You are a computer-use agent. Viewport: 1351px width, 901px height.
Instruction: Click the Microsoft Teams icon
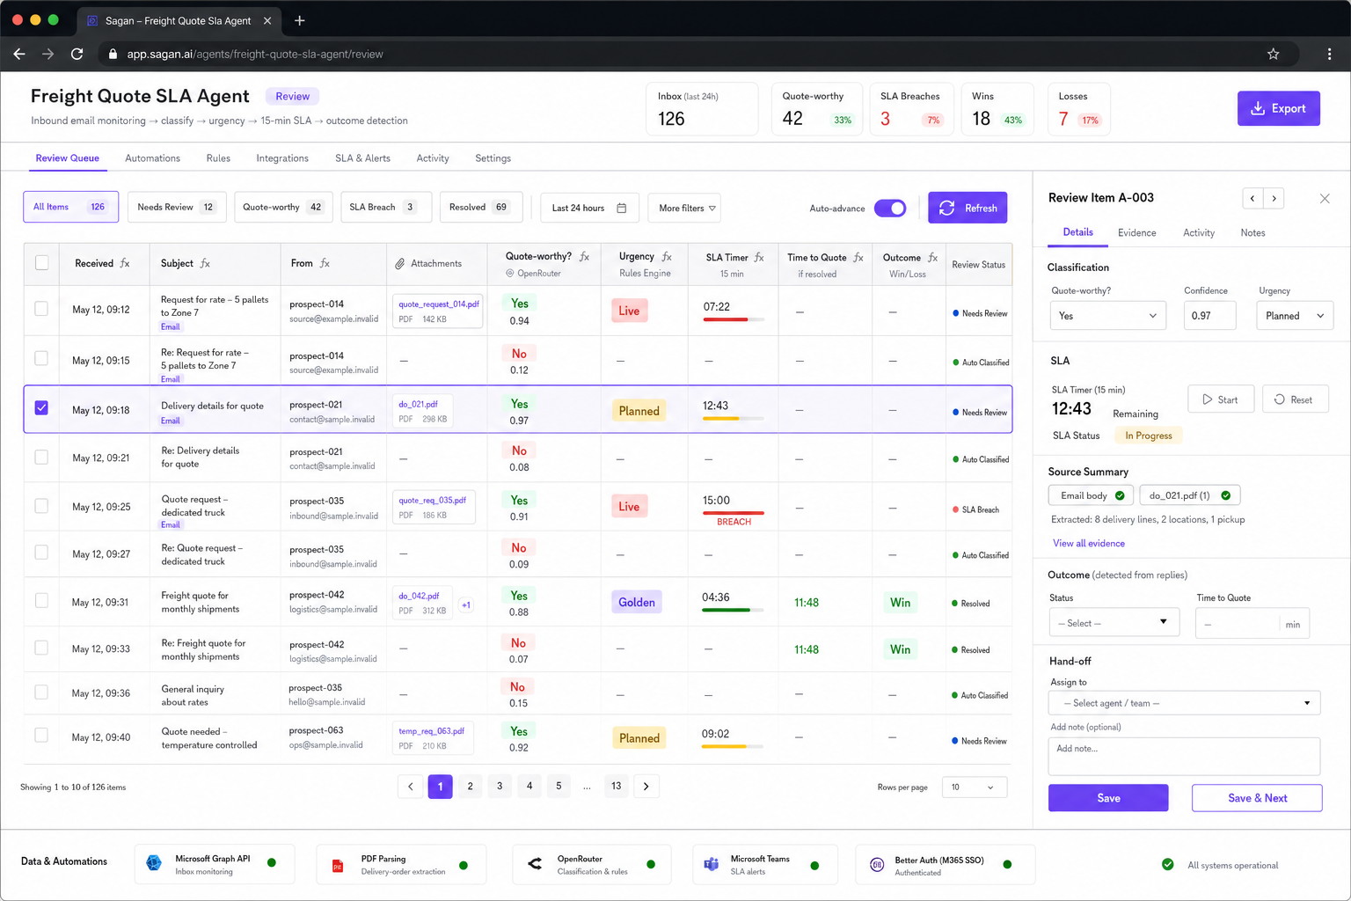pyautogui.click(x=711, y=864)
